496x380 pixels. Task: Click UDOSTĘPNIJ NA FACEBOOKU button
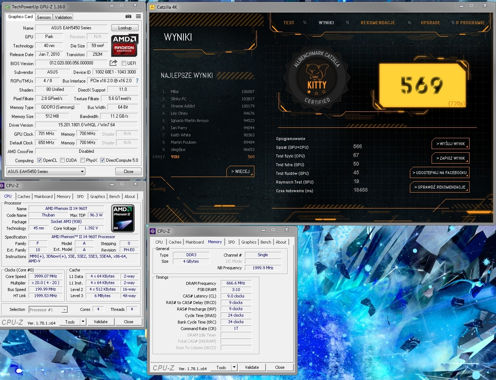pos(440,173)
